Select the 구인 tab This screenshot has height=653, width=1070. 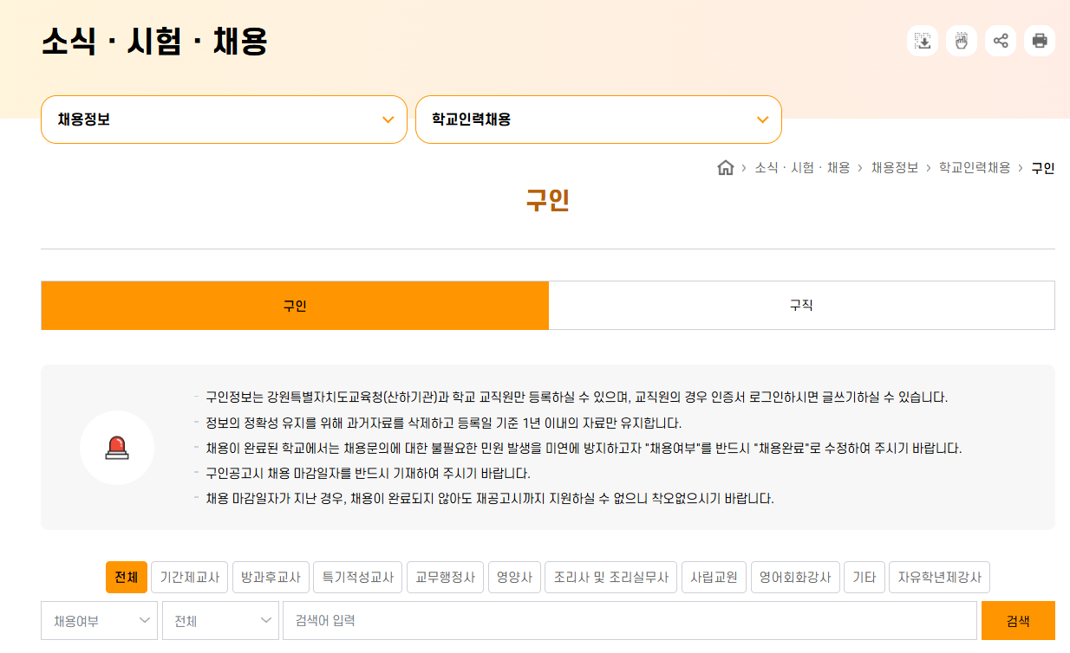(295, 305)
